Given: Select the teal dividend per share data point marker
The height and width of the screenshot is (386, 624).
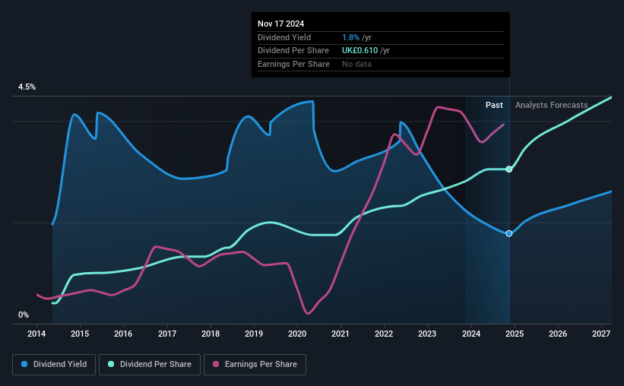Looking at the screenshot, I should (x=509, y=169).
